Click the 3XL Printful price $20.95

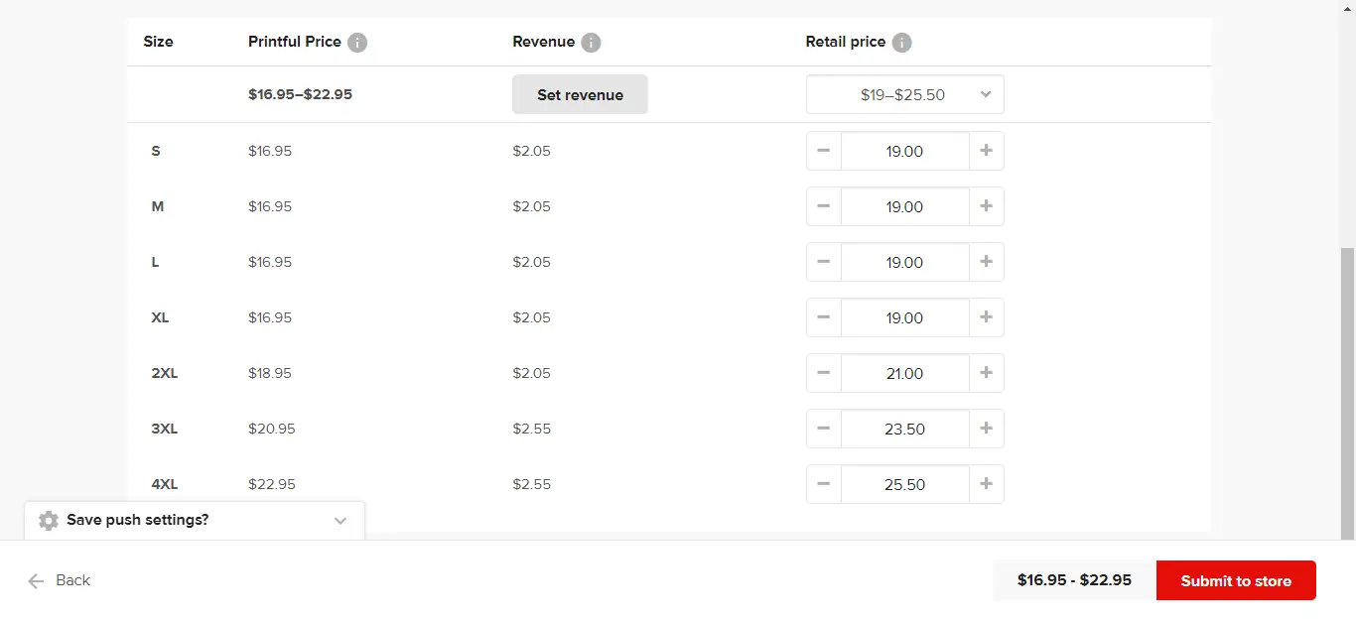[272, 429]
